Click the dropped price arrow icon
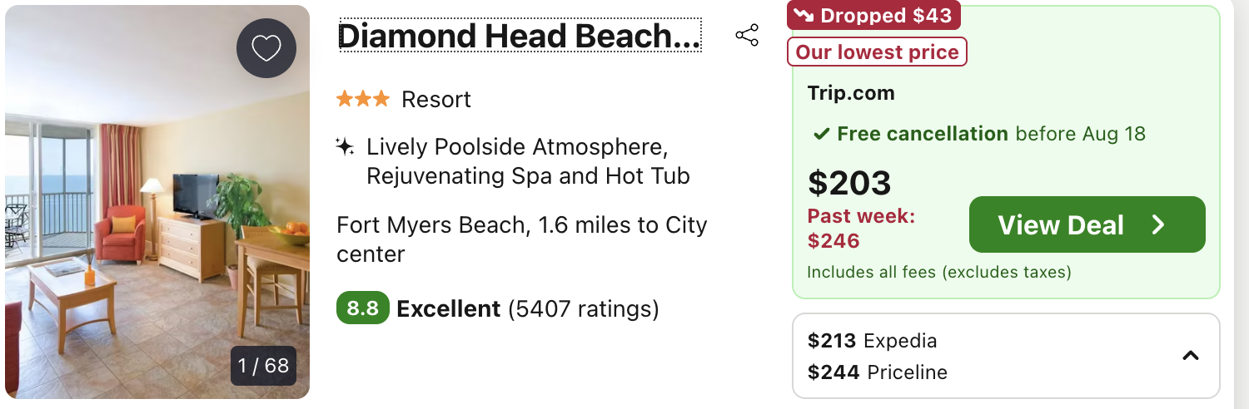The width and height of the screenshot is (1249, 409). pos(804,16)
